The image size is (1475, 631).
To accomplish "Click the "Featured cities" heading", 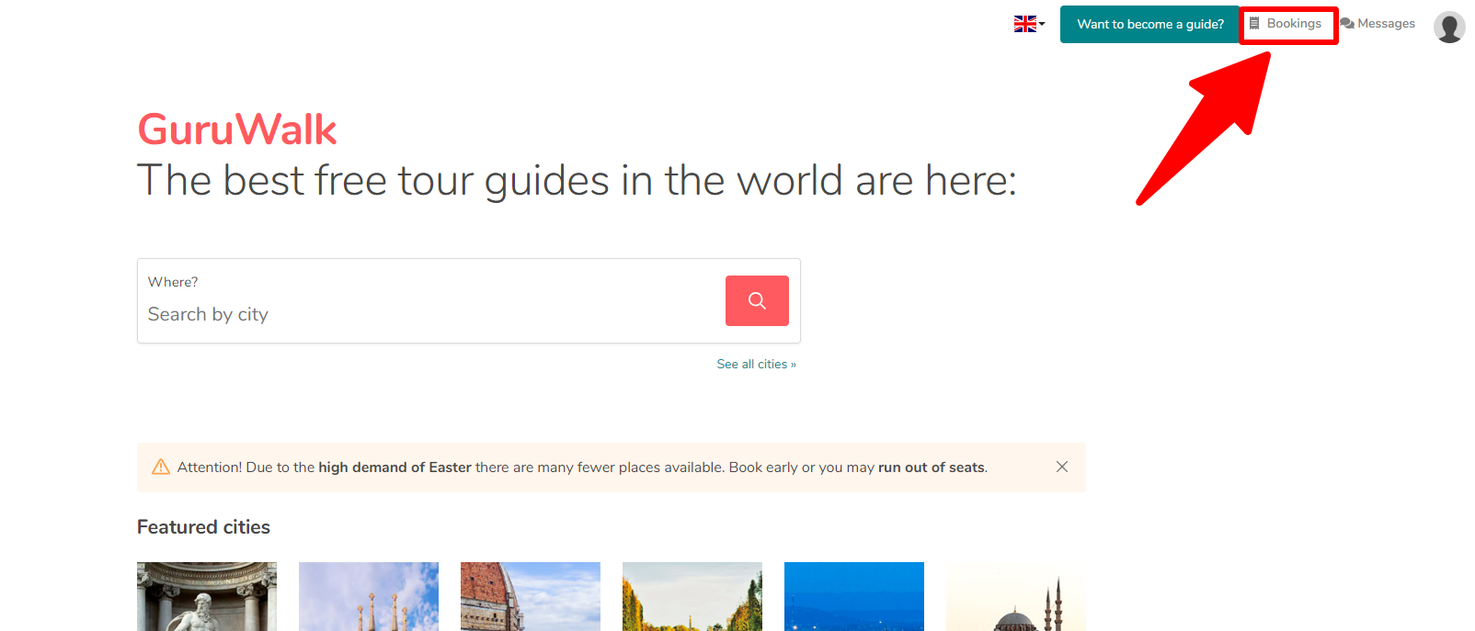I will [203, 527].
